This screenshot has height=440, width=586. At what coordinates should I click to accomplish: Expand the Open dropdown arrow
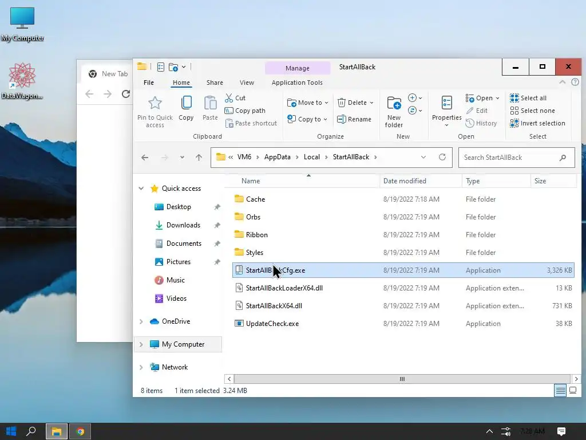coord(497,99)
